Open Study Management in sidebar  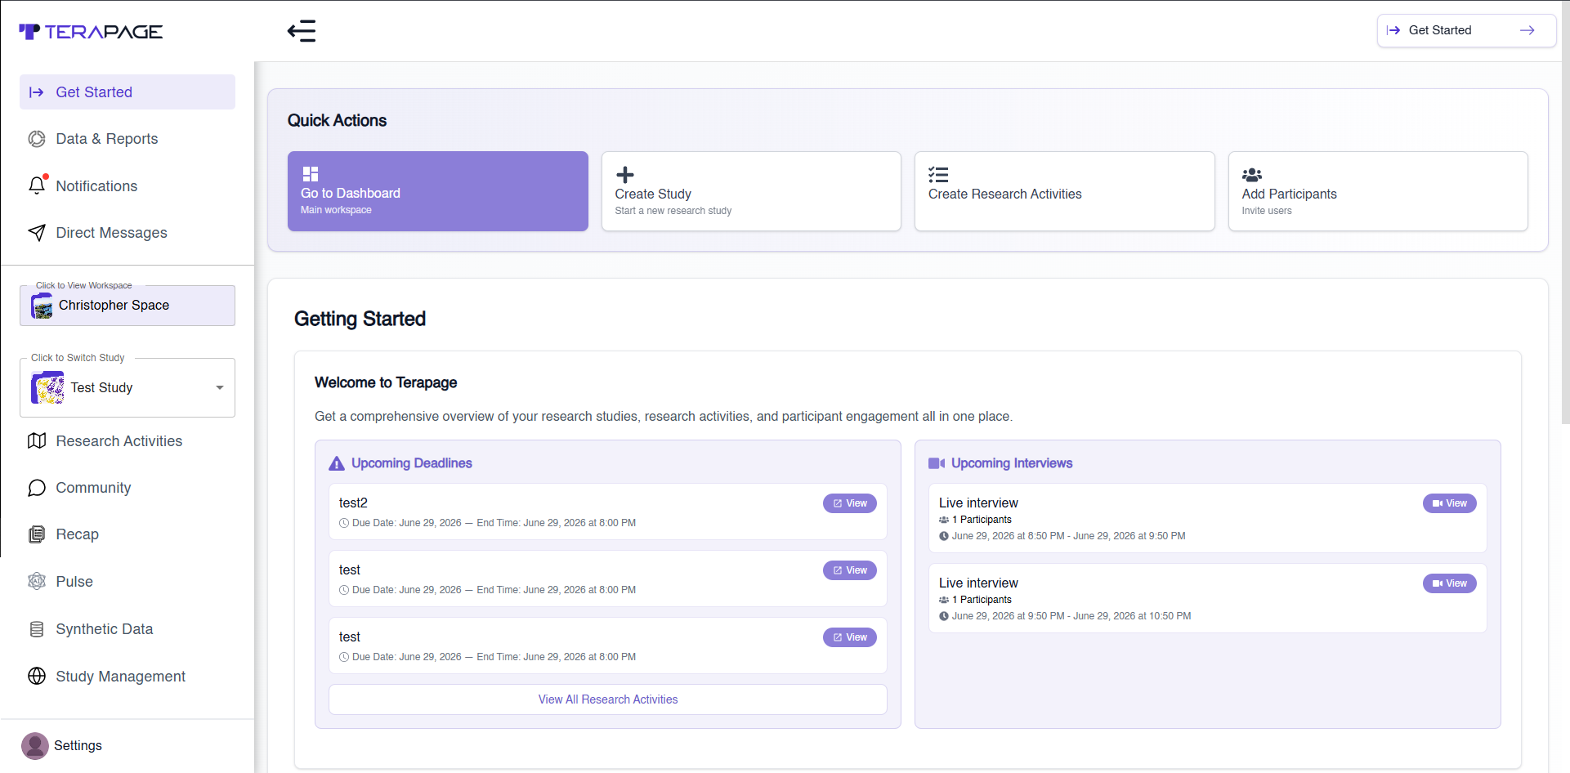pos(127,677)
